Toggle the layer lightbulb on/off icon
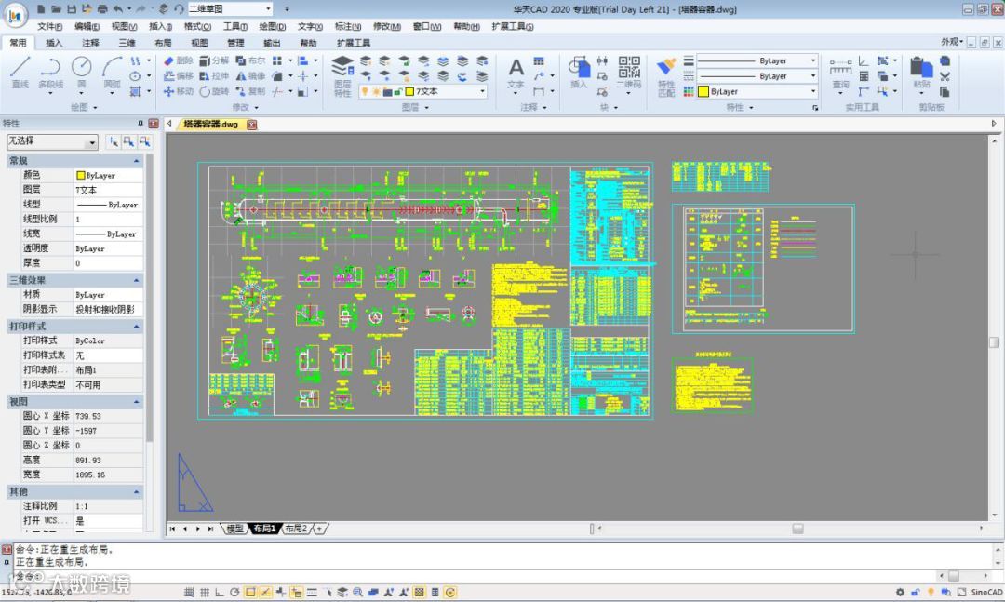 365,92
